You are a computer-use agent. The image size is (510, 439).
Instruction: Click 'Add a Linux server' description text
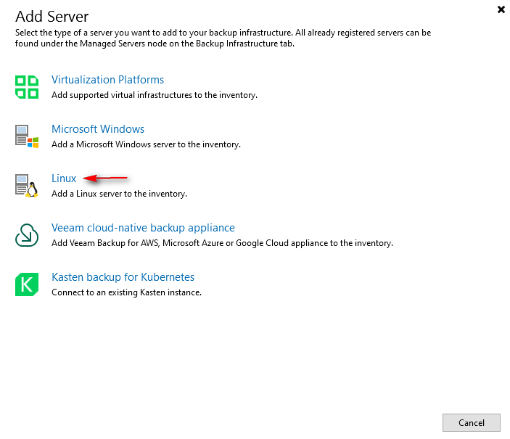pos(119,194)
